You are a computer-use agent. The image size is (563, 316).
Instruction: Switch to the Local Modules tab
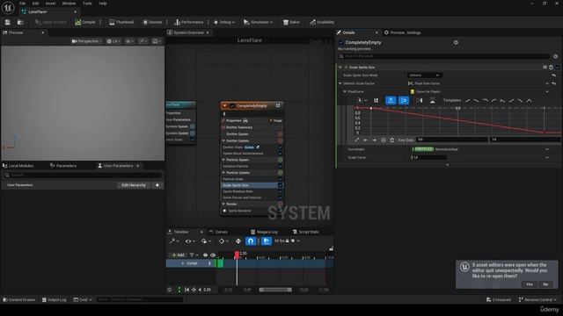click(18, 166)
